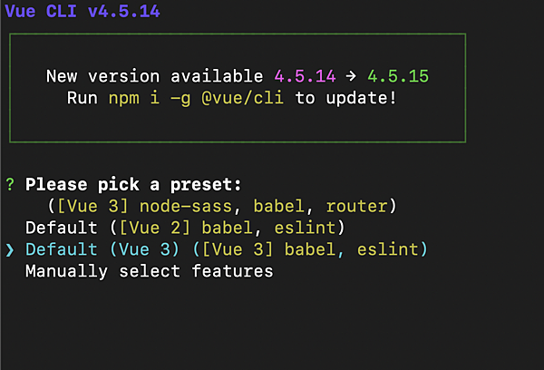Image resolution: width=544 pixels, height=370 pixels.
Task: Choose Manually select features option
Action: [150, 271]
